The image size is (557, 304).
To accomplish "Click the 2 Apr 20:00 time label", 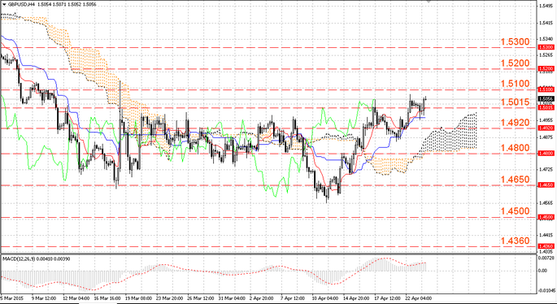I will [262, 298].
